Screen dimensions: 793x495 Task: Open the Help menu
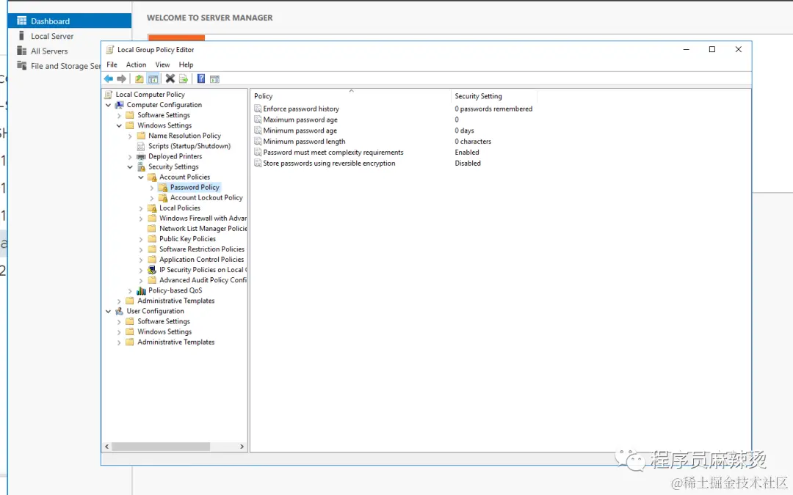tap(186, 65)
